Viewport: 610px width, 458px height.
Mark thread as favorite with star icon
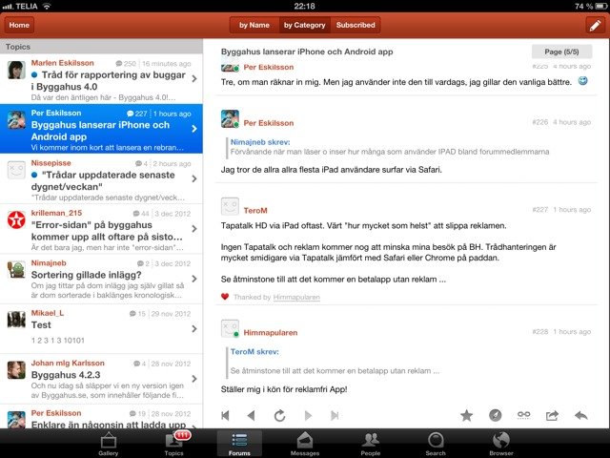pos(466,416)
